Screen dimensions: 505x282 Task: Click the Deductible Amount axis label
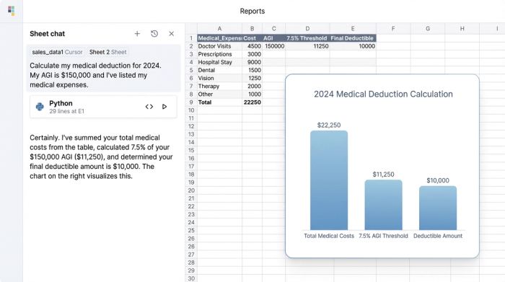[438, 236]
